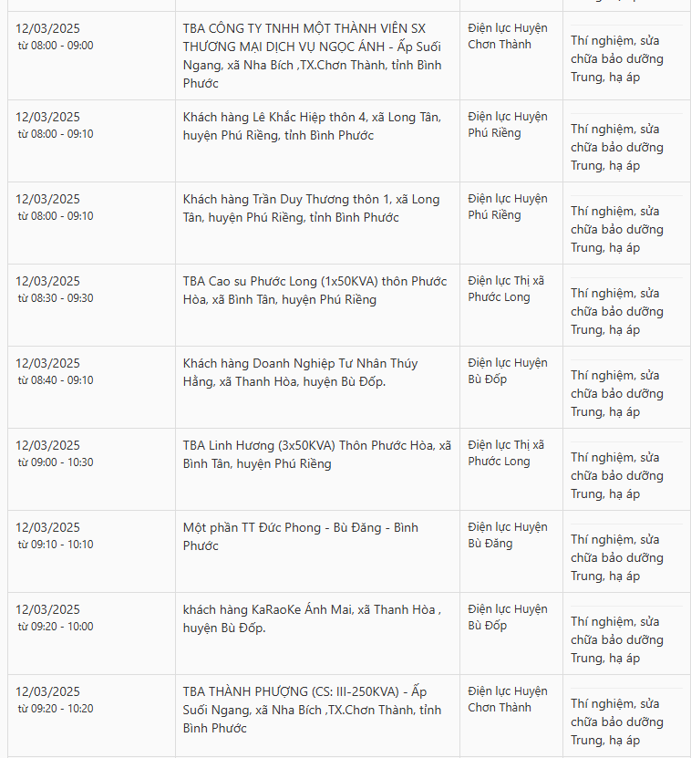
Task: Select Điện lực Huyện Bù Đốp for KaRaoKe row
Action: [x=508, y=618]
